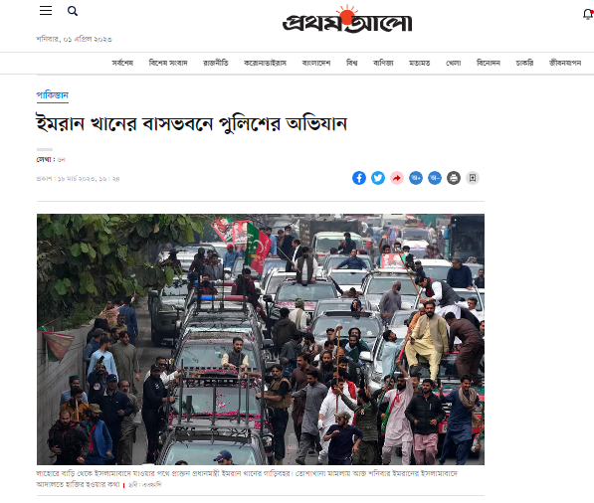Click the article headline about Imran Khan
This screenshot has height=503, width=594.
[x=191, y=124]
